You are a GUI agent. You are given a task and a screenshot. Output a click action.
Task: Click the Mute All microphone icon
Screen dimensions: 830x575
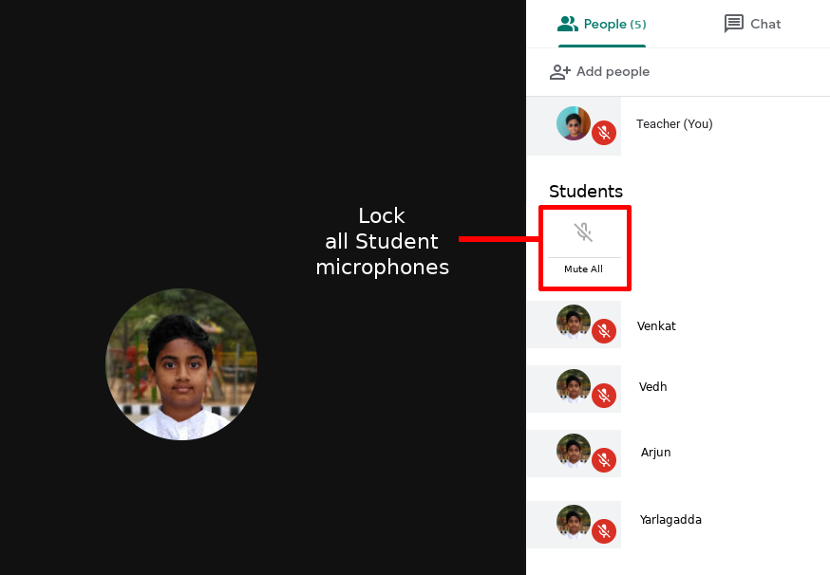point(583,232)
